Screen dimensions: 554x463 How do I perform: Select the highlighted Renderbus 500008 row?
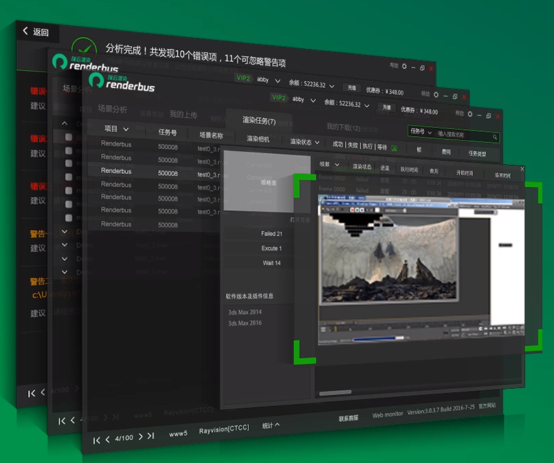[x=155, y=172]
